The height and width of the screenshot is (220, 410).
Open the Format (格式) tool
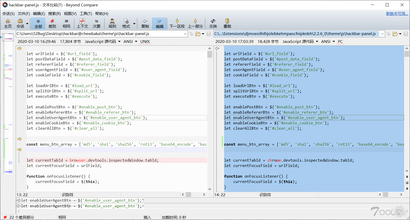pos(126,23)
